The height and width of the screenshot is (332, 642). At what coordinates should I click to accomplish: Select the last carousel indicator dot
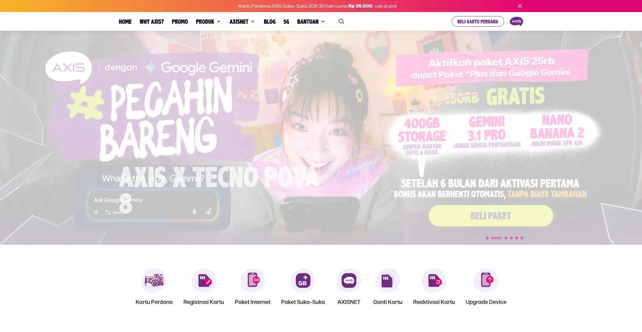[x=522, y=238]
